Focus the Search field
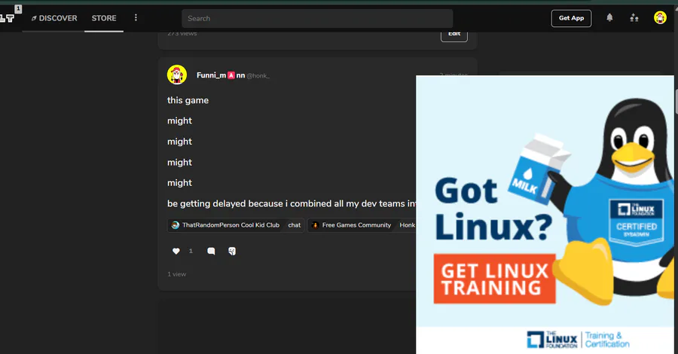678x354 pixels. pyautogui.click(x=317, y=19)
